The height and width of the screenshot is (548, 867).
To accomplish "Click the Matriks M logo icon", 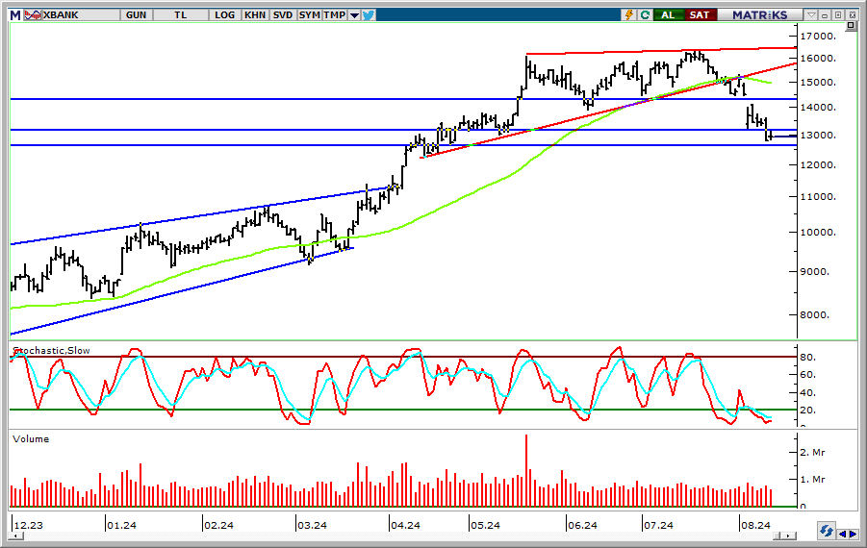I will pyautogui.click(x=14, y=14).
